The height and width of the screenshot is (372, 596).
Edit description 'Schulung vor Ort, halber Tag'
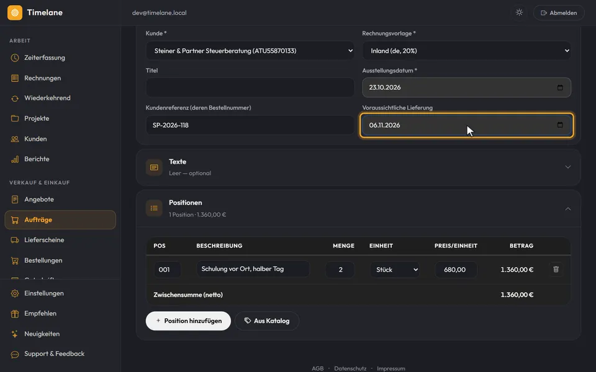[x=253, y=268]
